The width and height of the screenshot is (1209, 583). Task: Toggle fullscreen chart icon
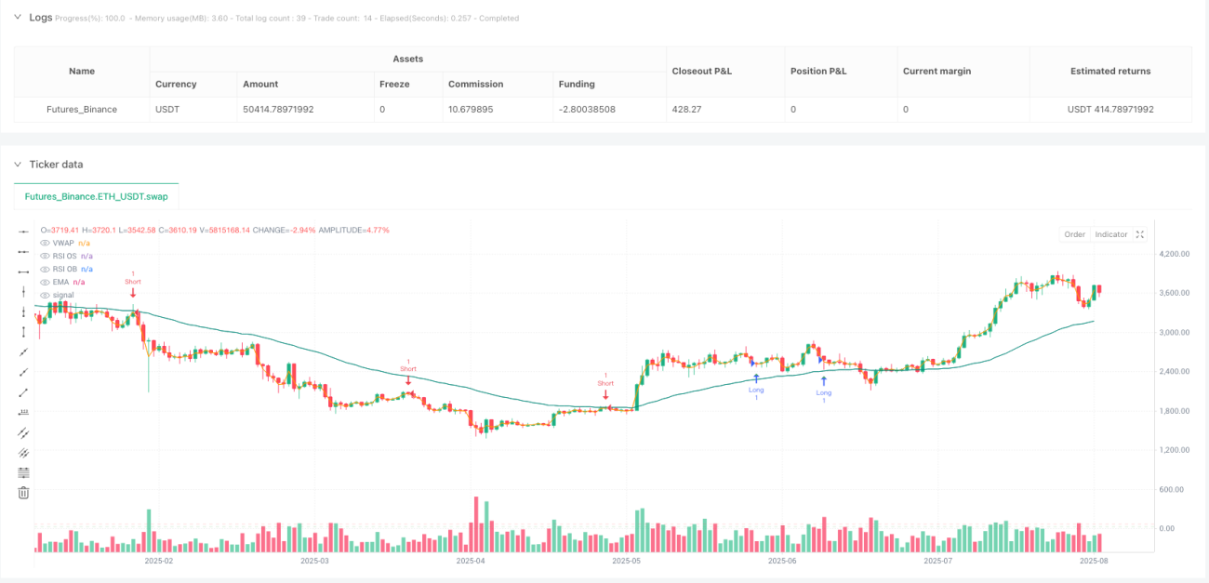(x=1140, y=234)
